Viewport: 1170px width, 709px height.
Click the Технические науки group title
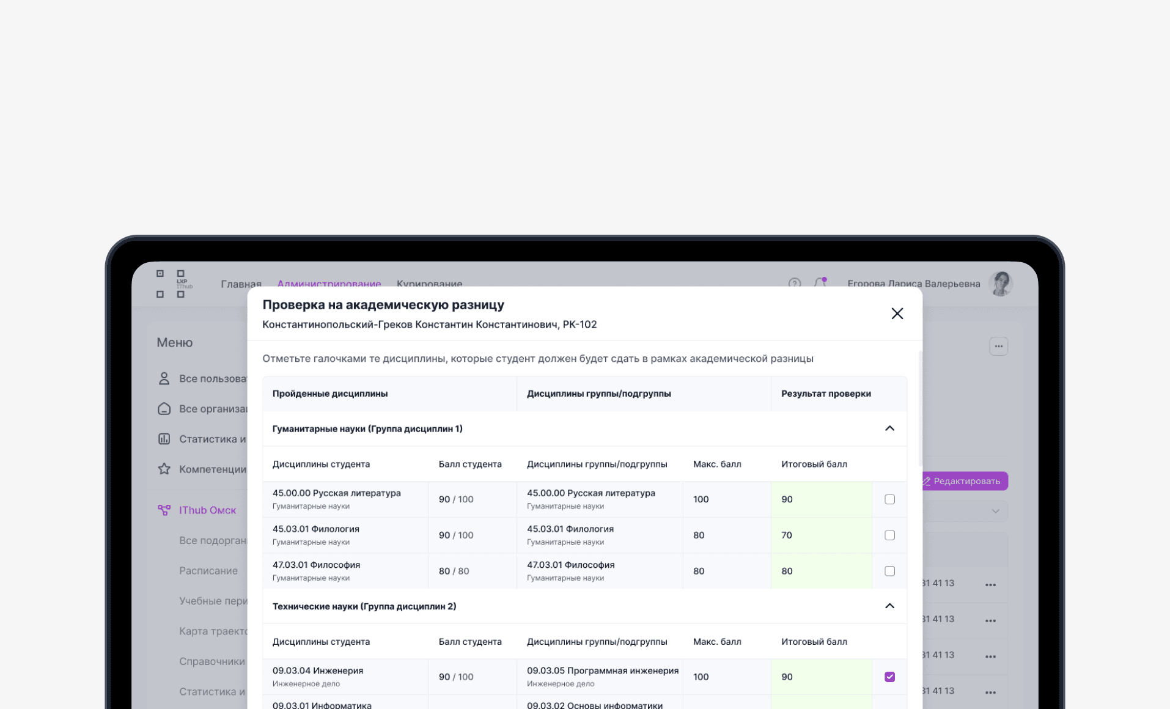(x=364, y=606)
